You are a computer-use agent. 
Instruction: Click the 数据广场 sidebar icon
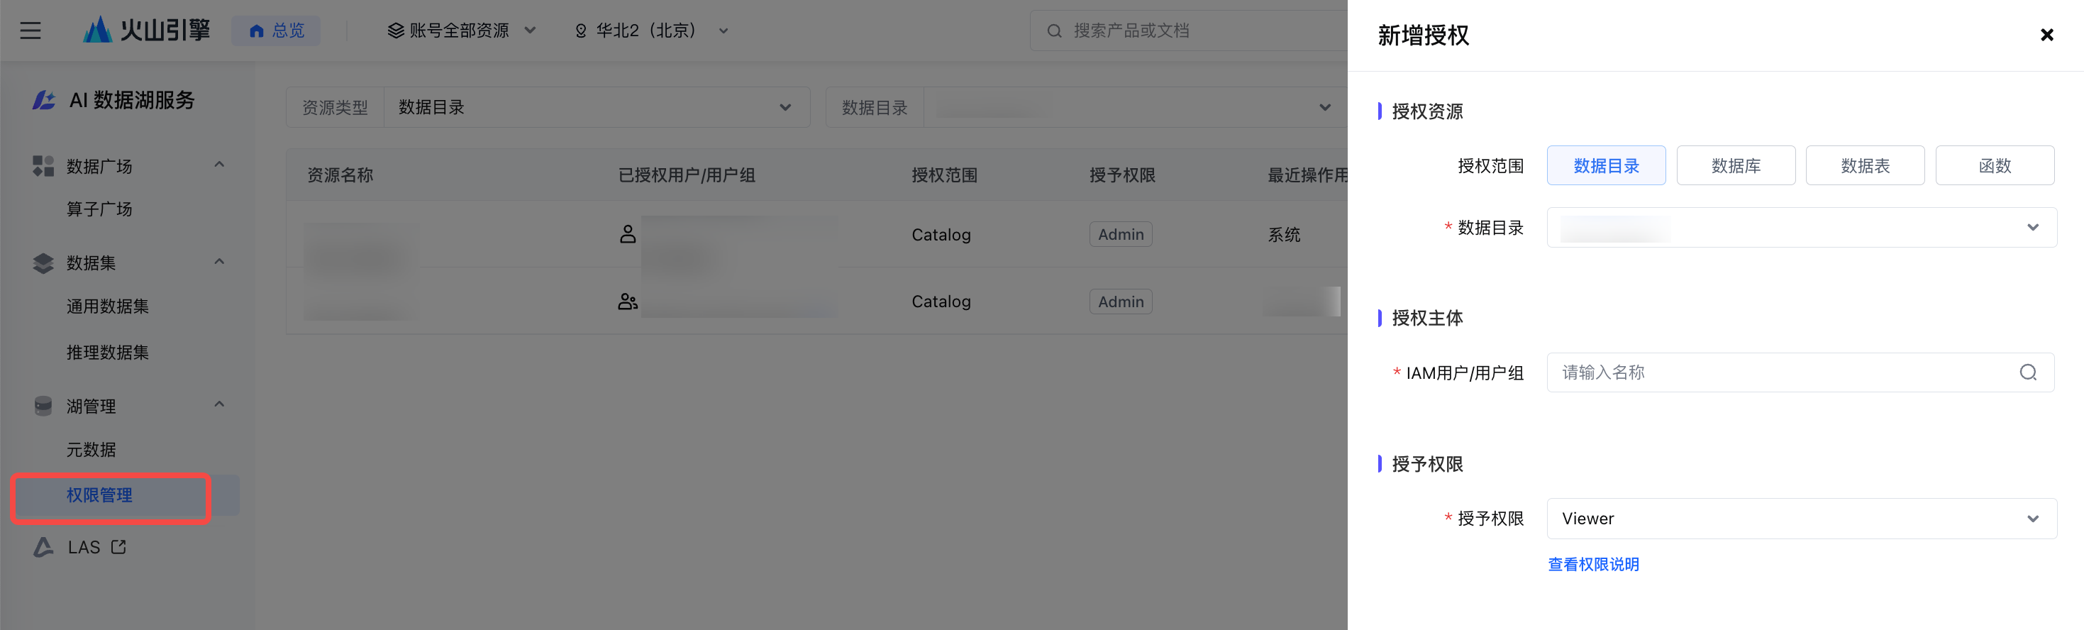click(43, 166)
